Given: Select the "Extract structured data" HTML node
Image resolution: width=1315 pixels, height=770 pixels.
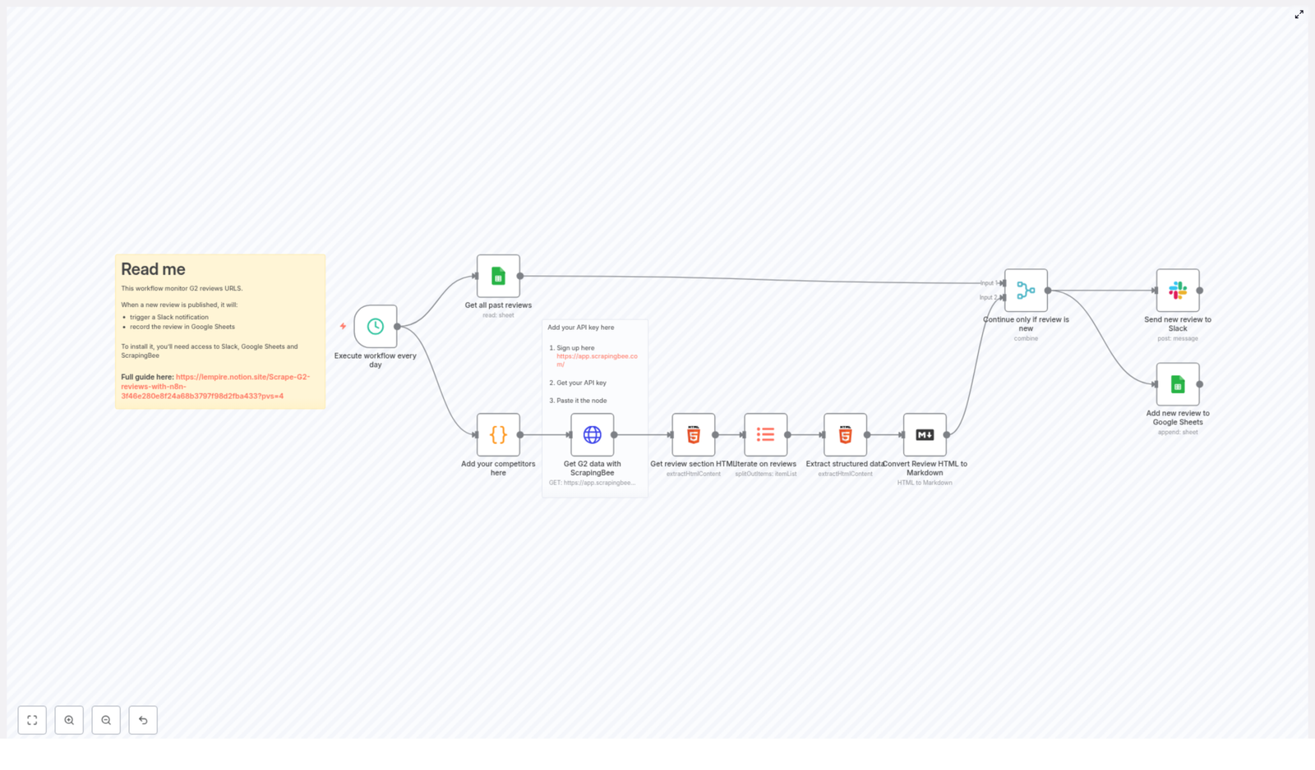Looking at the screenshot, I should 846,435.
